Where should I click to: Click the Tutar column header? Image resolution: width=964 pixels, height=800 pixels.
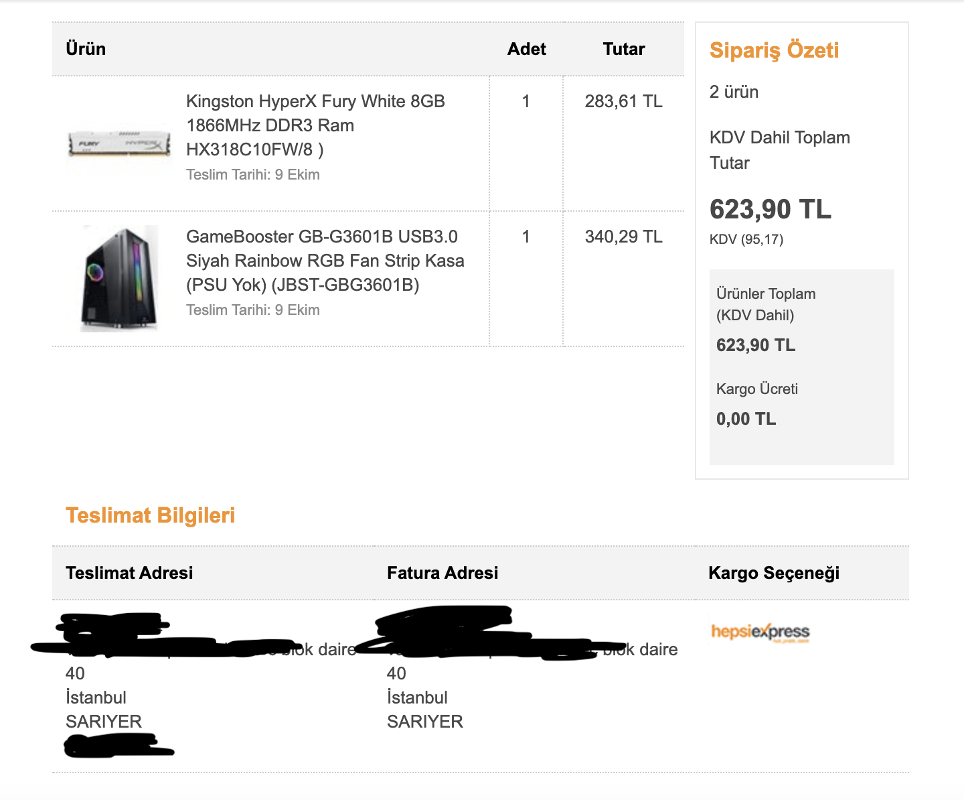[623, 49]
